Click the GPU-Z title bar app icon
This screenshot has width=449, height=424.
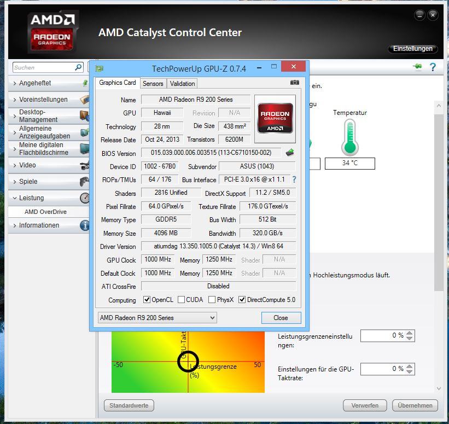coord(100,68)
